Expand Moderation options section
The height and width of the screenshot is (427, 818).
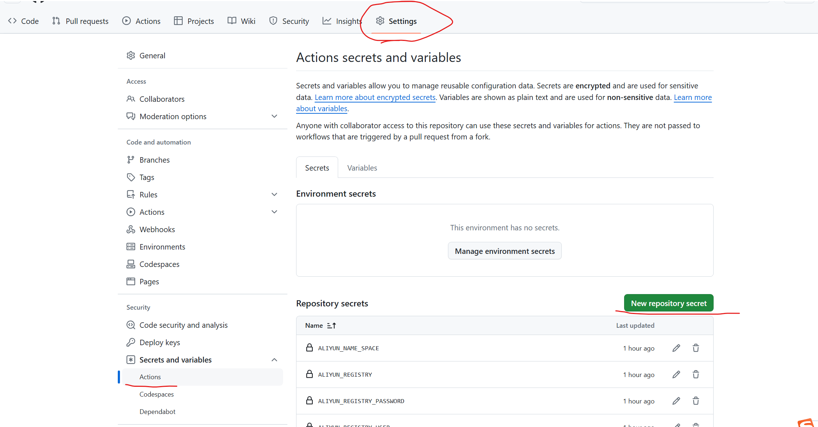tap(274, 116)
